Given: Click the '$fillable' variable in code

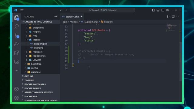Looking at the screenshot, I should (x=98, y=30).
